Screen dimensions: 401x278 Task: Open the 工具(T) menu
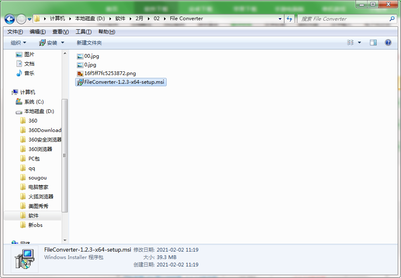pos(84,32)
